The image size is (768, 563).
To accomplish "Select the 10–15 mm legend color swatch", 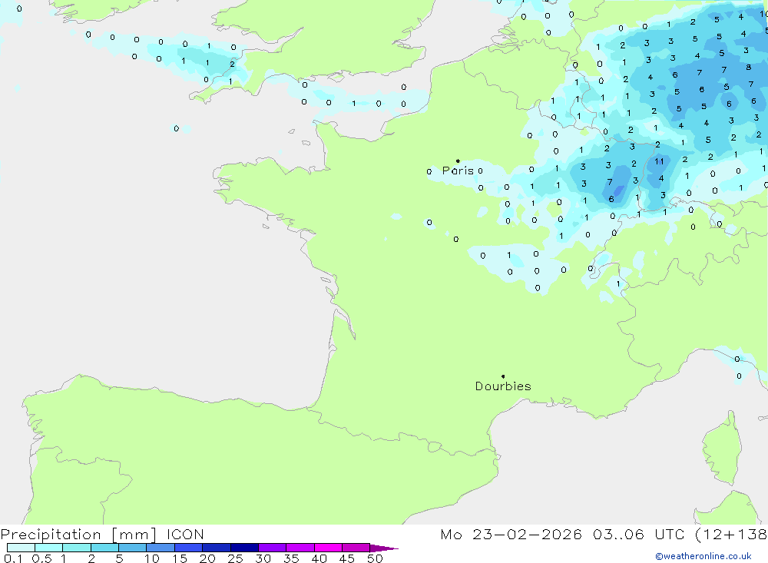I will pyautogui.click(x=161, y=548).
